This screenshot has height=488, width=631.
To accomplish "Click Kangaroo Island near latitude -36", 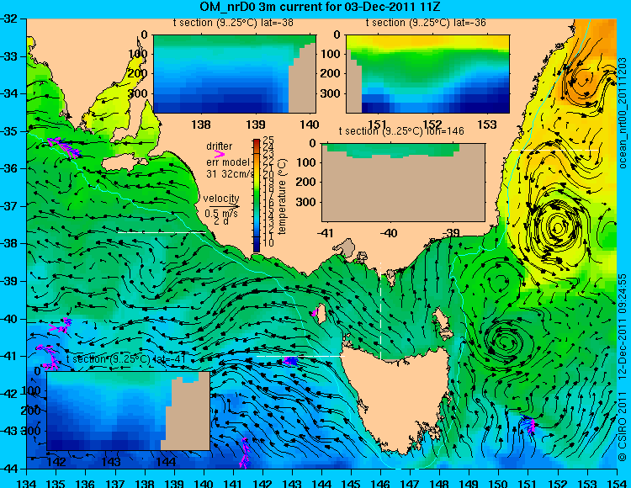I will click(x=123, y=164).
